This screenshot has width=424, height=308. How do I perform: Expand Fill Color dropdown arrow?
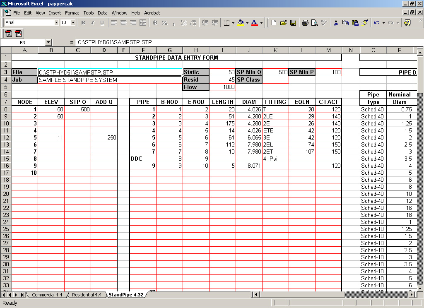(247, 23)
